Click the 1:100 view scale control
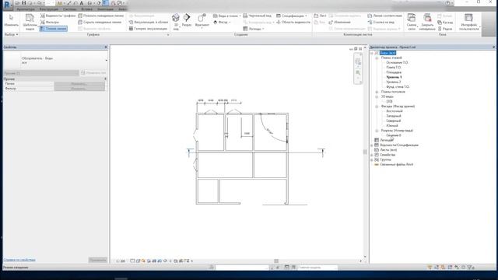The image size is (498, 280). pyautogui.click(x=121, y=261)
